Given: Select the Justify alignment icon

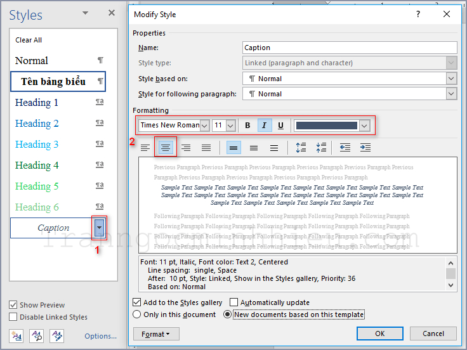Looking at the screenshot, I should (x=206, y=148).
